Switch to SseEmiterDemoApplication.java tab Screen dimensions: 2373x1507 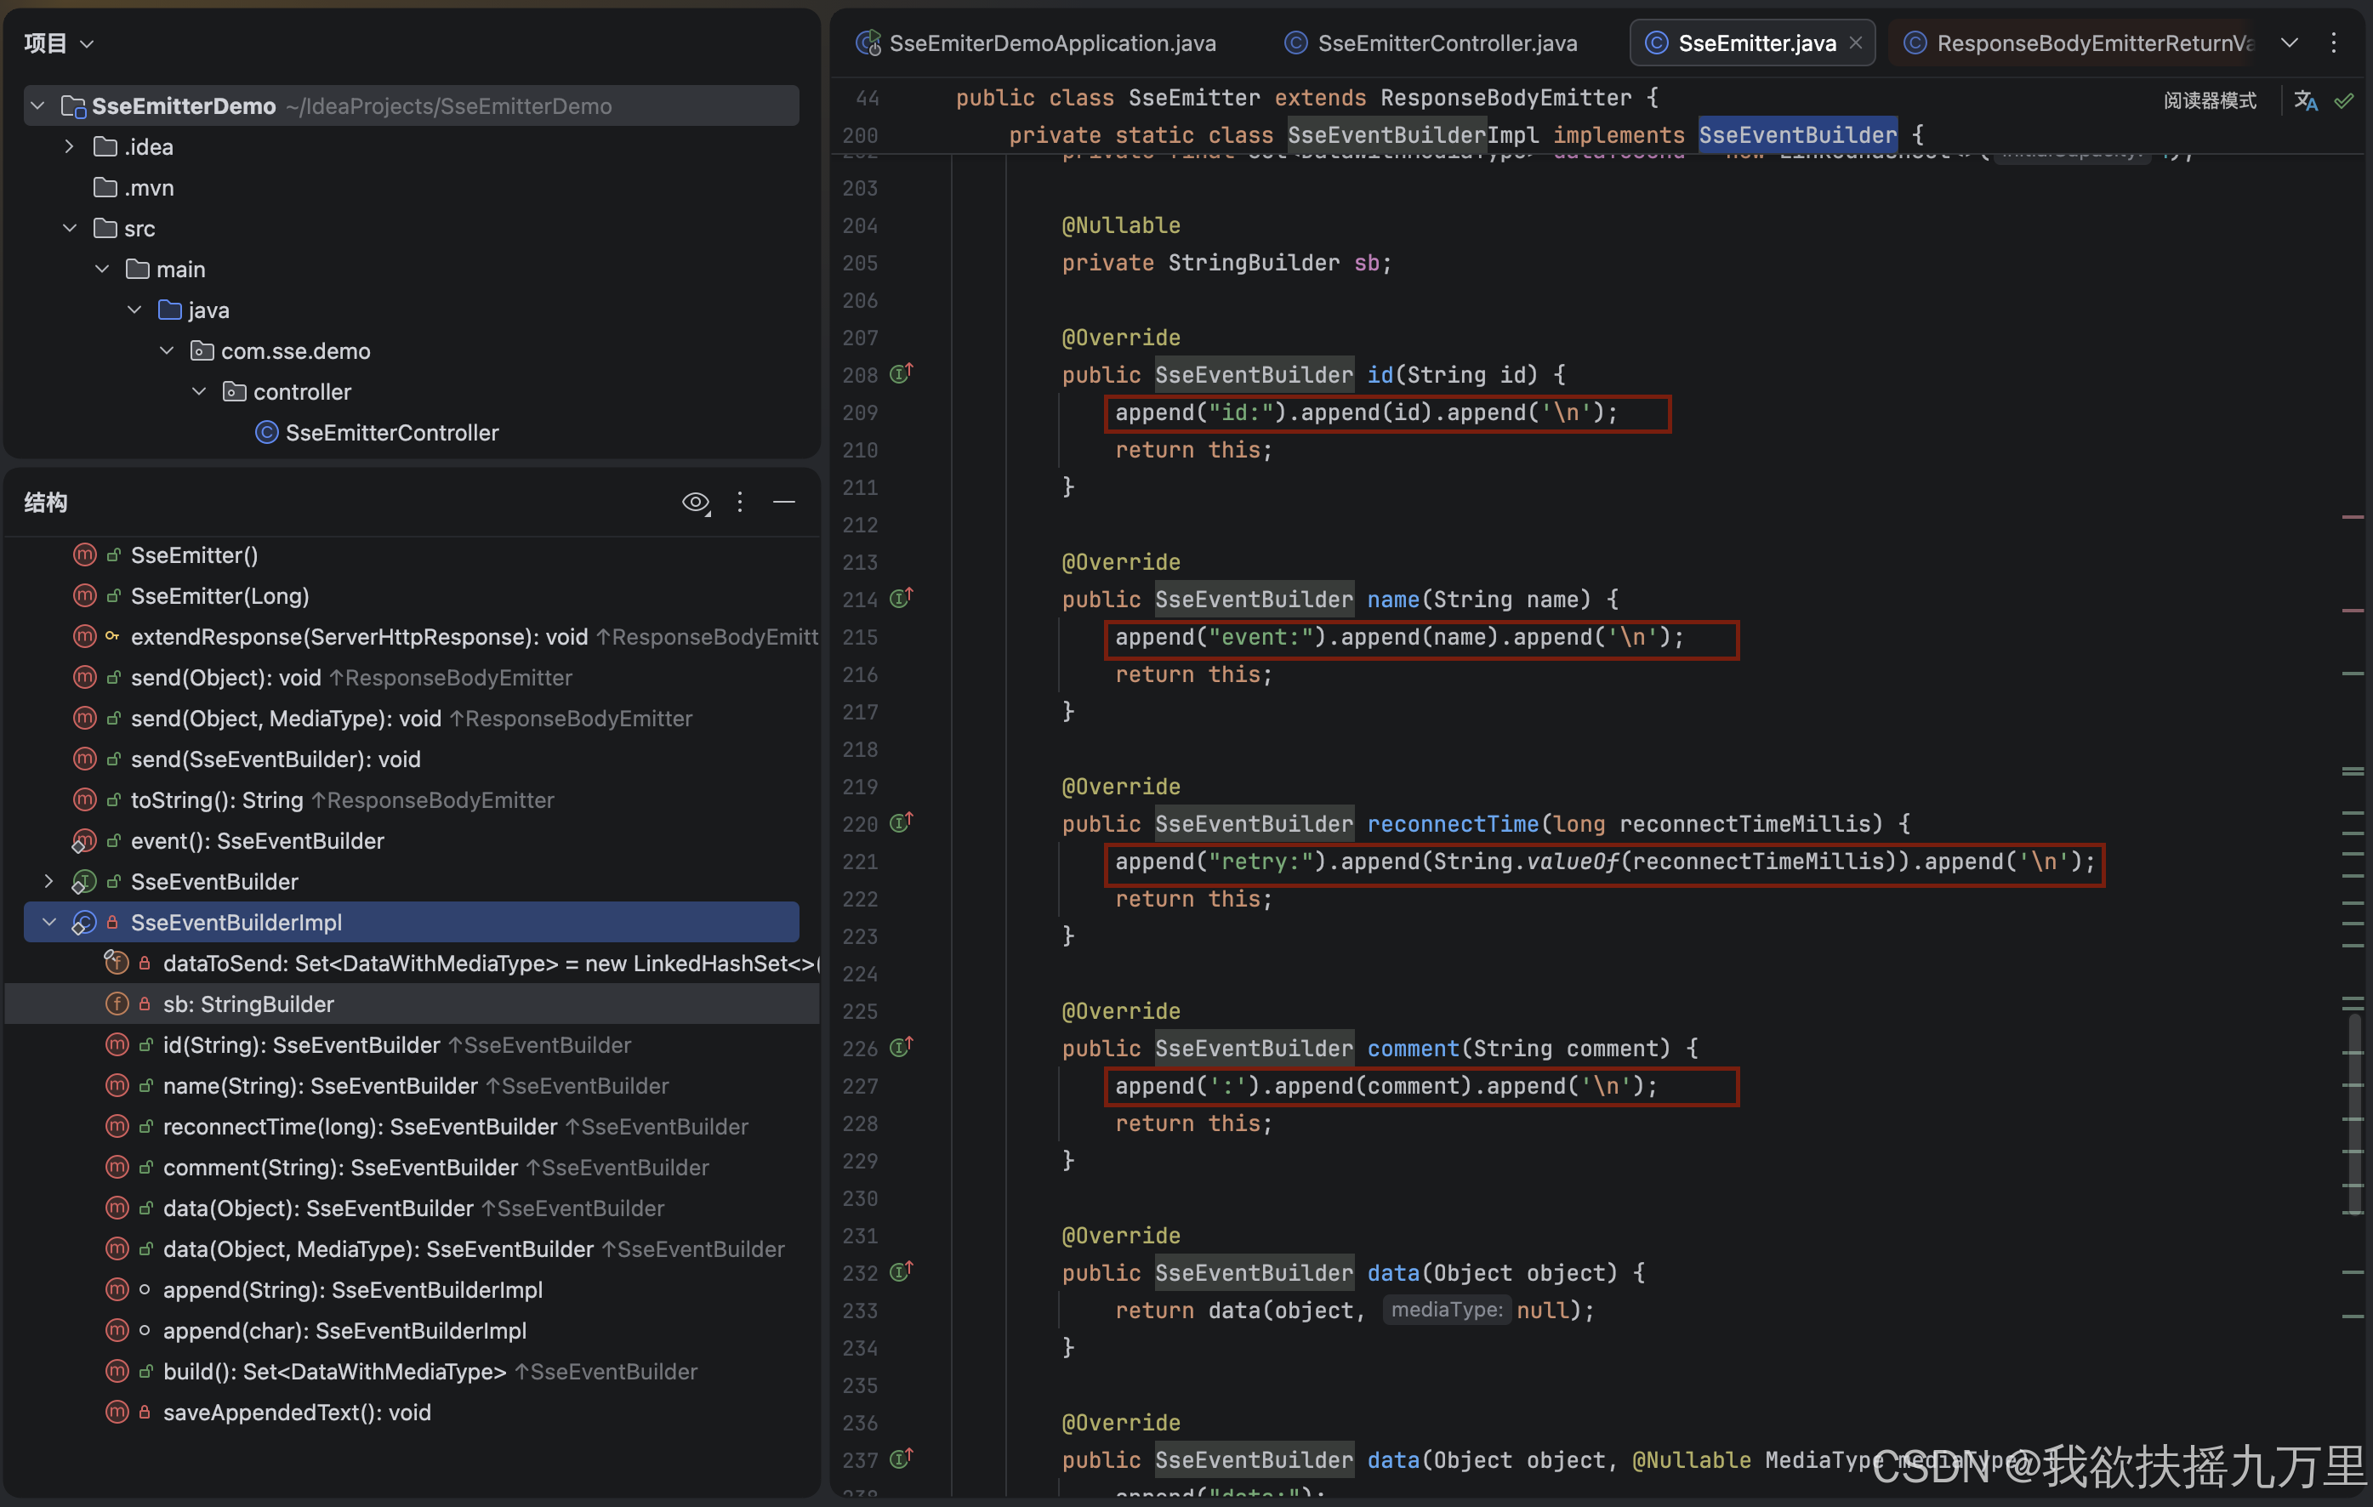[1036, 43]
